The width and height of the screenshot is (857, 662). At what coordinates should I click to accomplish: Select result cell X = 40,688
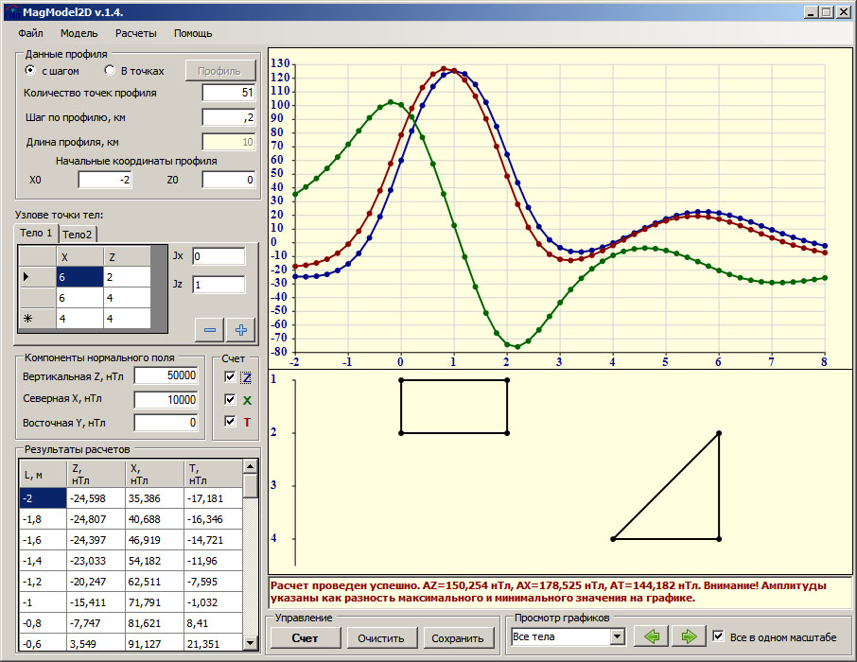[x=155, y=519]
